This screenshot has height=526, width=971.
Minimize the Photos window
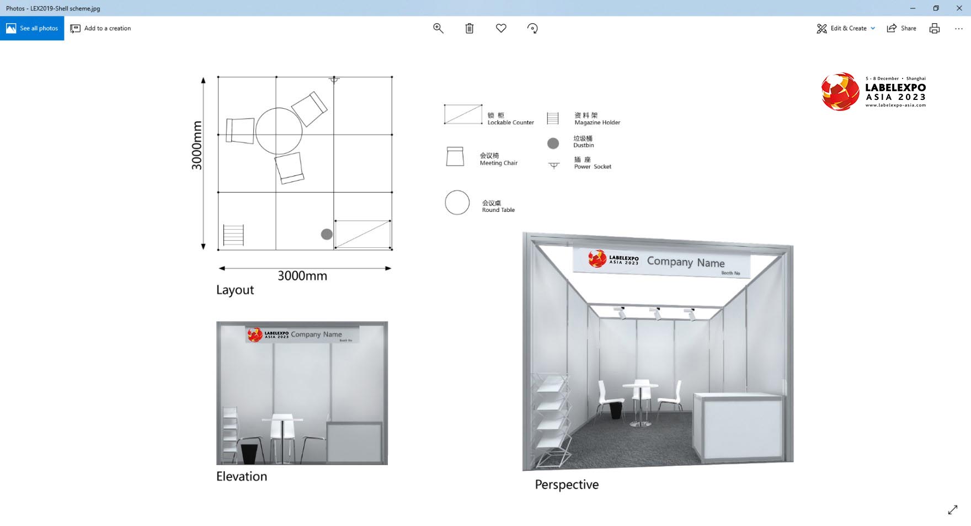pyautogui.click(x=913, y=8)
